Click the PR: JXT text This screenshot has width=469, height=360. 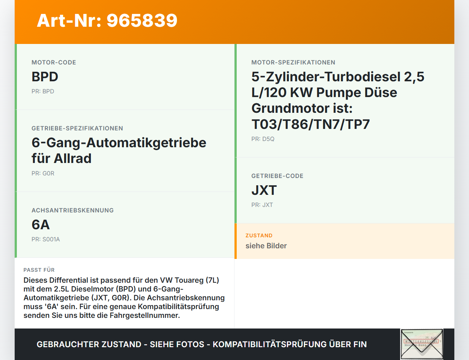[262, 205]
